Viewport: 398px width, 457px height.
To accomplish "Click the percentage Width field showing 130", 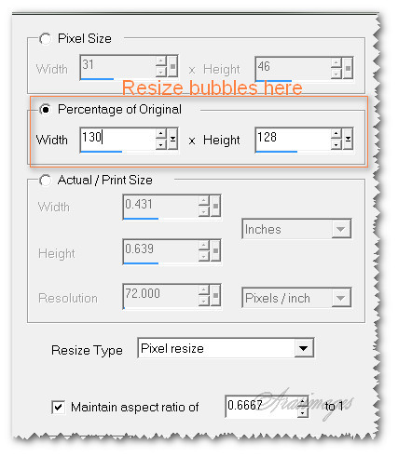I will click(117, 139).
